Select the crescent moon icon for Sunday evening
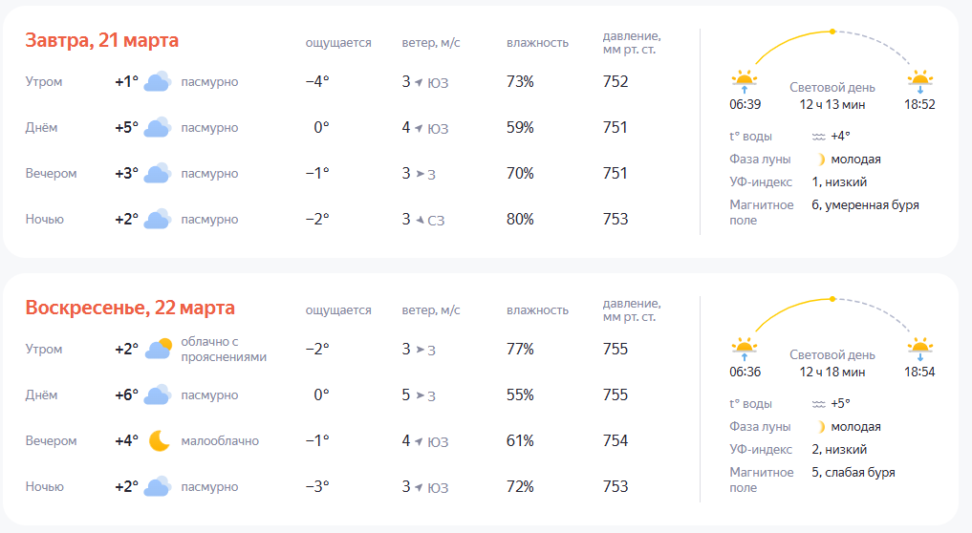972x533 pixels. tap(160, 441)
